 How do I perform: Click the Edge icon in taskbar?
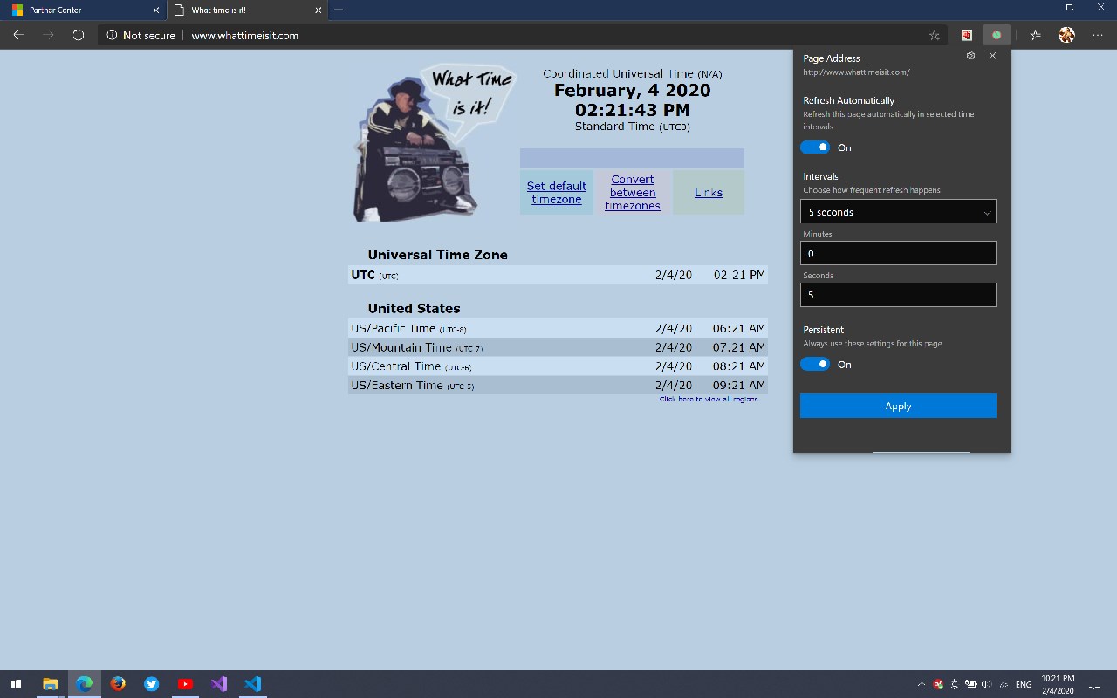[84, 684]
